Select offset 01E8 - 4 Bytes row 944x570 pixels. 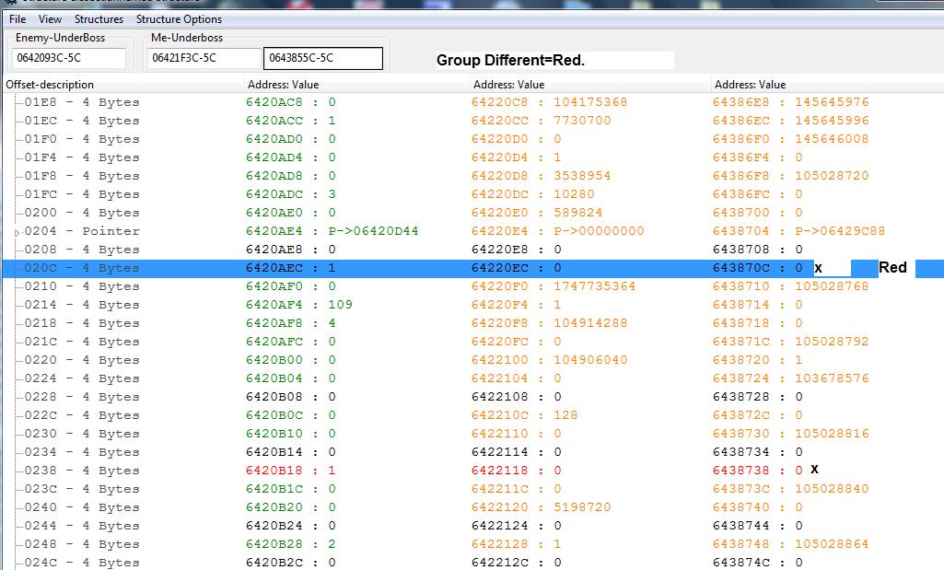coord(82,102)
